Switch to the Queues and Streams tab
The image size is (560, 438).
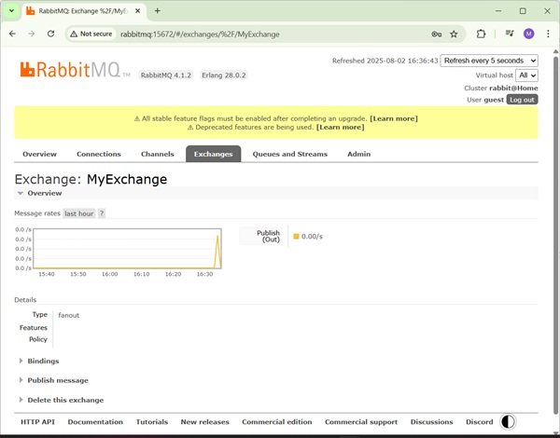289,154
